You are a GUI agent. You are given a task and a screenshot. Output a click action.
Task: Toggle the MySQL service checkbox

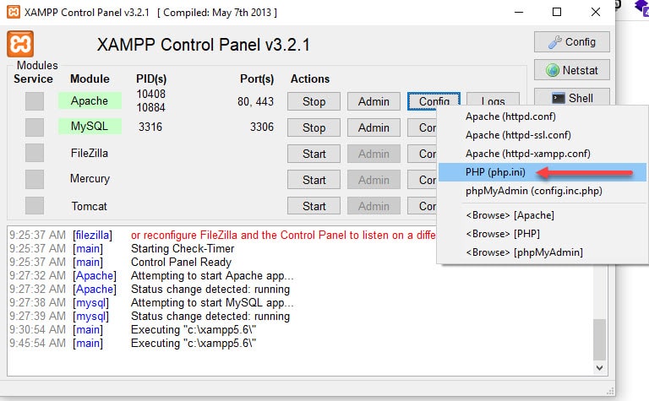click(35, 127)
